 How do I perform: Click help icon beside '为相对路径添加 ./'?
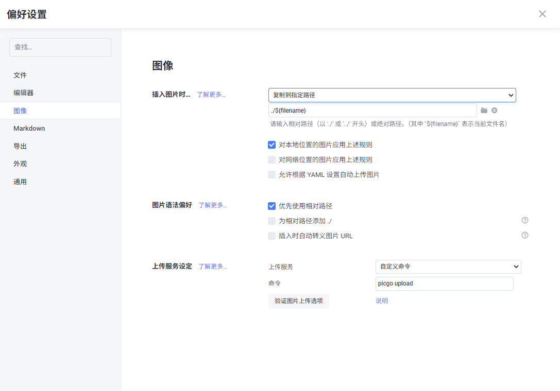pyautogui.click(x=525, y=220)
